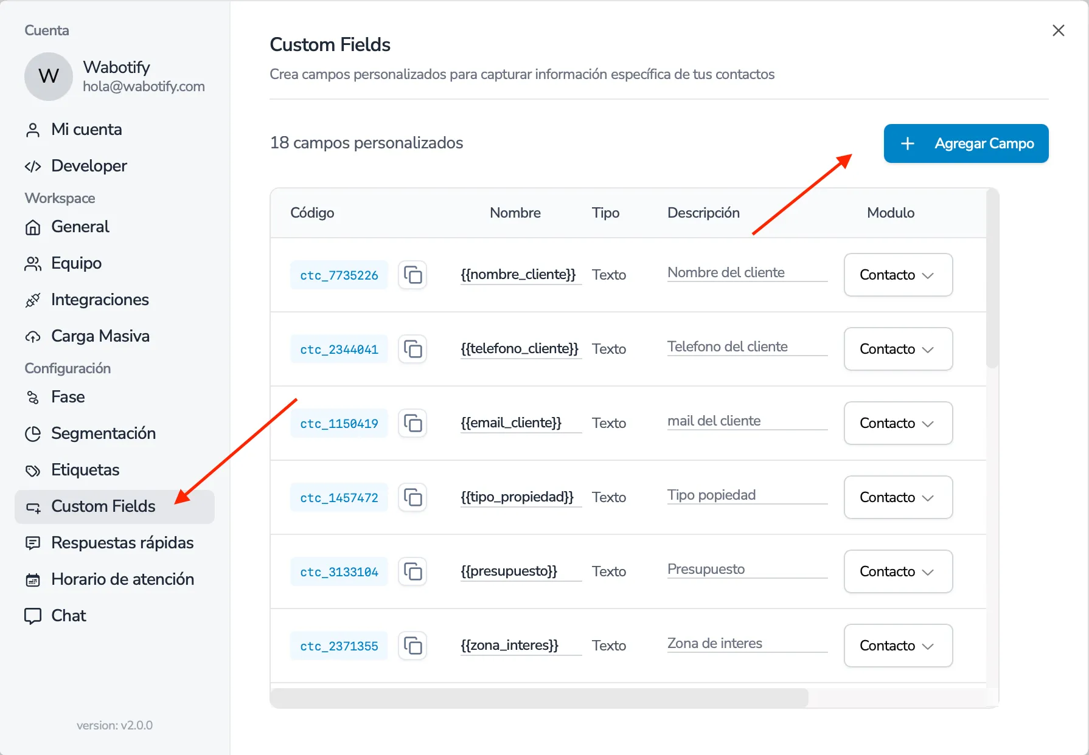Click the Chat bubble icon
Screen dimensions: 1089x755
coord(33,616)
